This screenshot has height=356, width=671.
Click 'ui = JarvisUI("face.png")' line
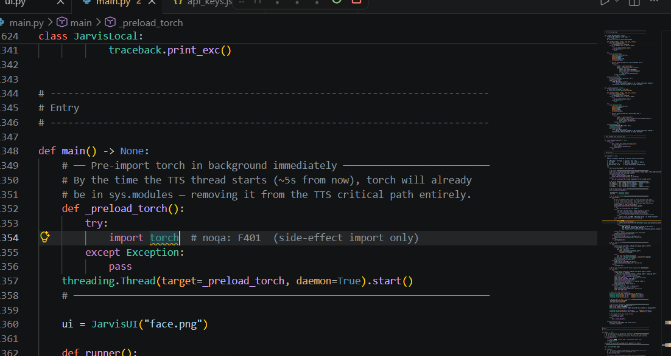(x=135, y=324)
